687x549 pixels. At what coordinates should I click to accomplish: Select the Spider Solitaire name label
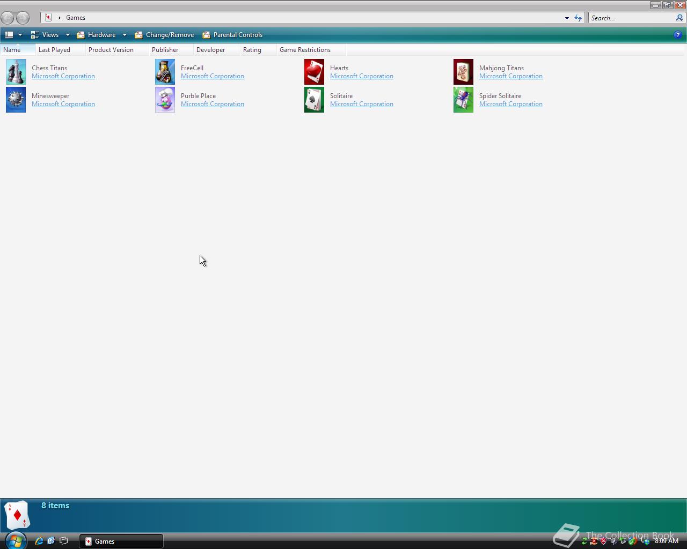click(x=500, y=96)
